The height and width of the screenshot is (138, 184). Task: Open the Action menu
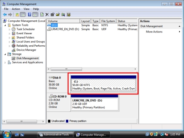click(x=16, y=9)
